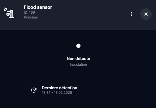Close the Flood sensor panel
Screen dimensions: 156x108
[x=146, y=14]
